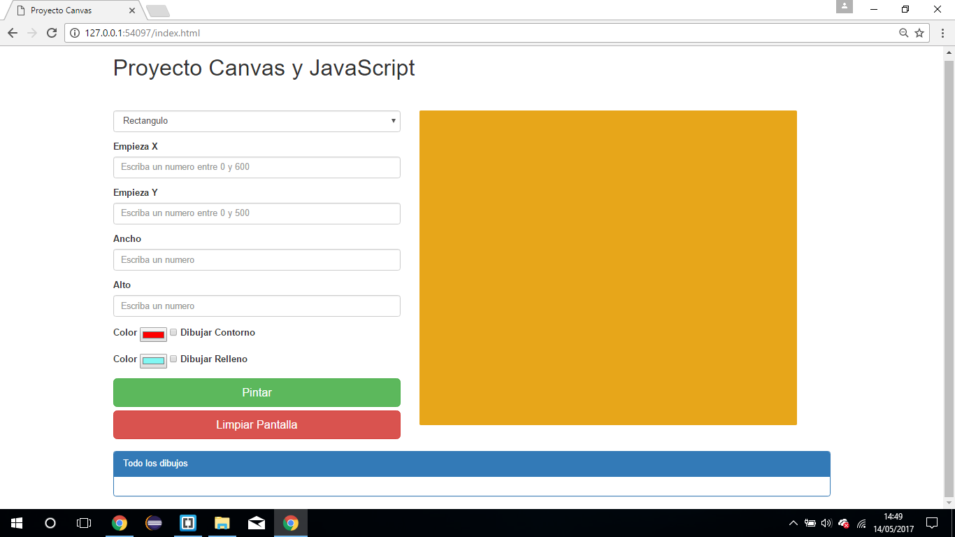Open Chrome three-dot menu
The width and height of the screenshot is (955, 537).
pos(942,33)
